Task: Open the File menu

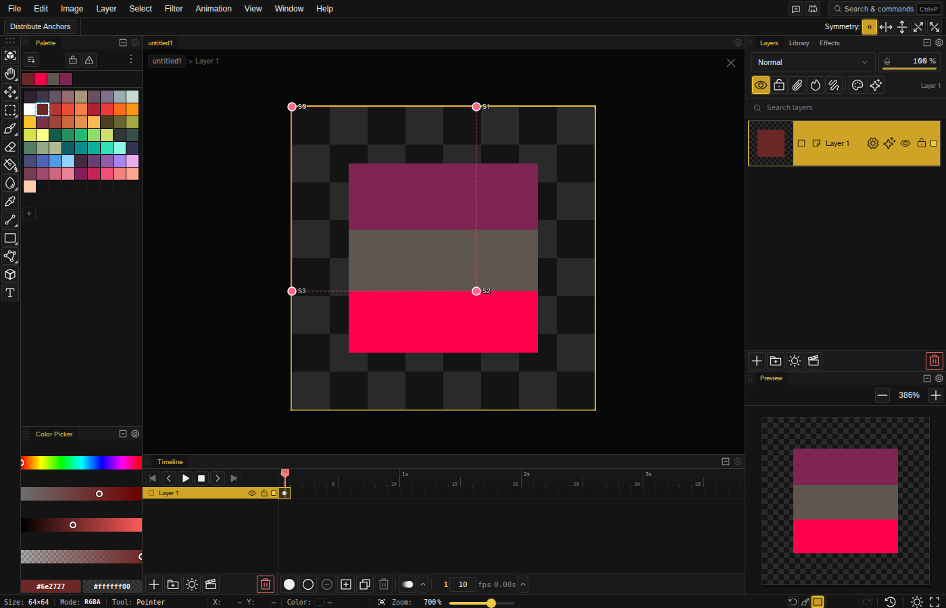Action: [x=14, y=9]
